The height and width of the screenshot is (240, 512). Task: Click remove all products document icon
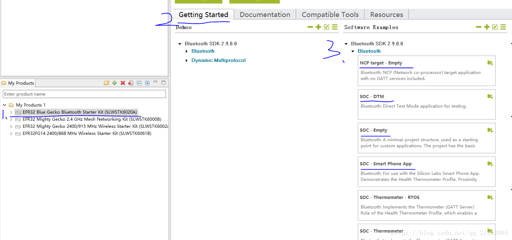coord(131,83)
